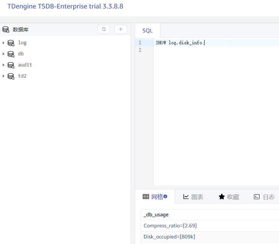The height and width of the screenshot is (244, 279).
Task: Expand the td2 database arrow
Action: tap(3, 76)
